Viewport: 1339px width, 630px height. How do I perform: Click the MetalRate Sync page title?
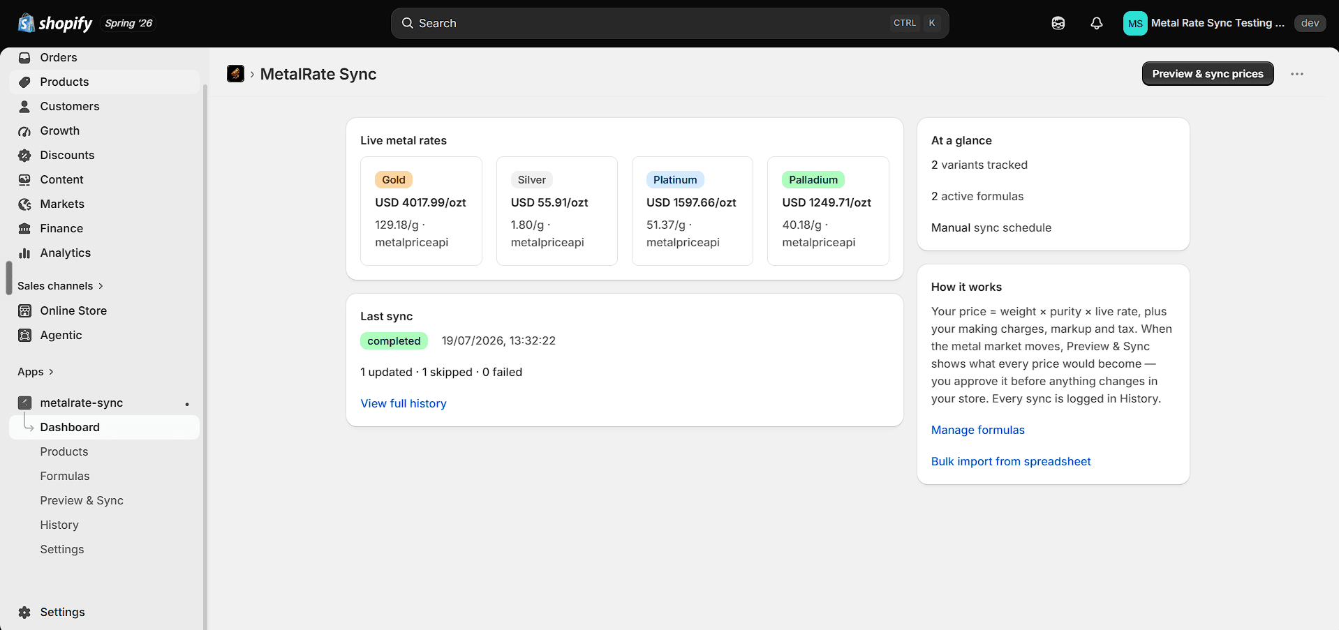[318, 74]
